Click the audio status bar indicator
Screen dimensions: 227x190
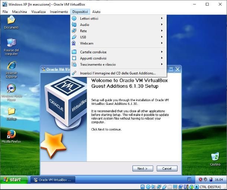tap(153, 187)
